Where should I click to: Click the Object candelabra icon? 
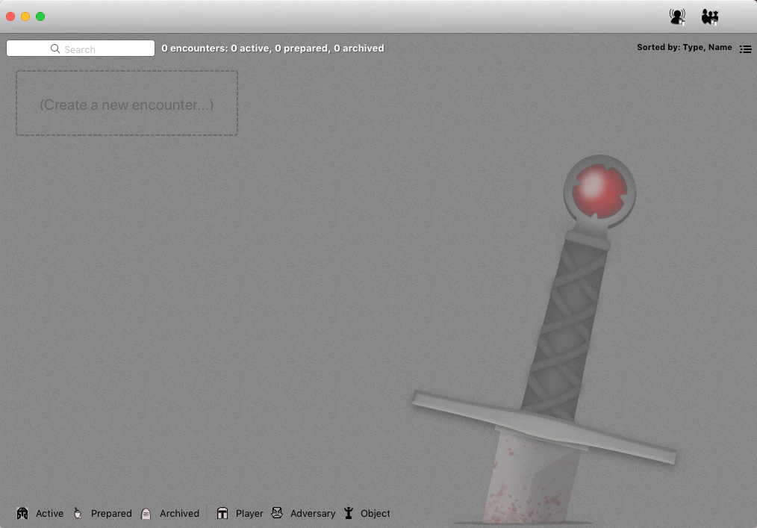348,513
